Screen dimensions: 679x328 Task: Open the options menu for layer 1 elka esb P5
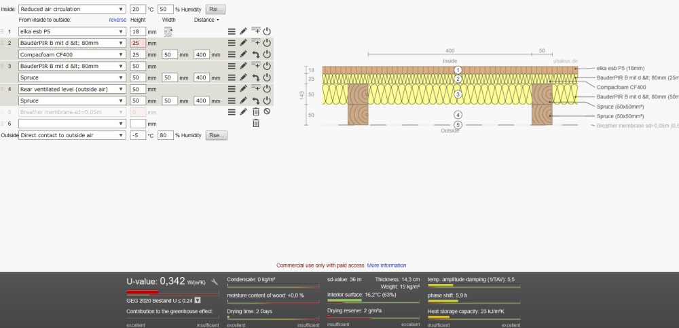[232, 32]
